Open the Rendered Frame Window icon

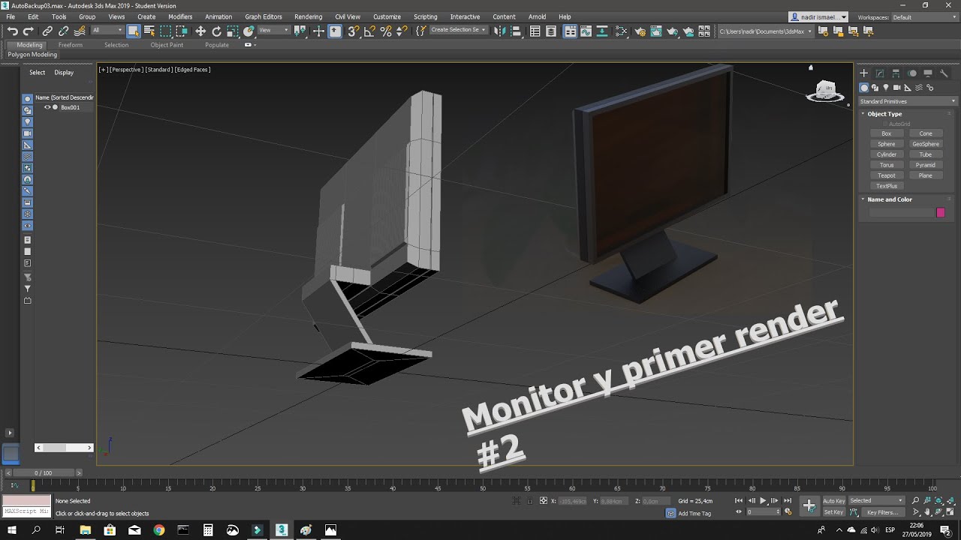(x=656, y=31)
